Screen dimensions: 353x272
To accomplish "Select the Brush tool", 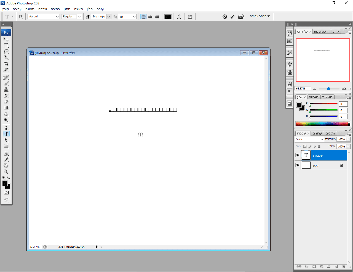I will click(6, 83).
